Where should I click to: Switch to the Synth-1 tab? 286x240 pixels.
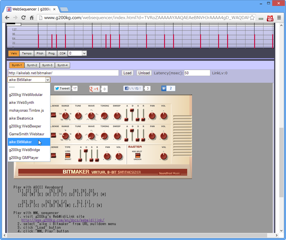pyautogui.click(x=17, y=65)
